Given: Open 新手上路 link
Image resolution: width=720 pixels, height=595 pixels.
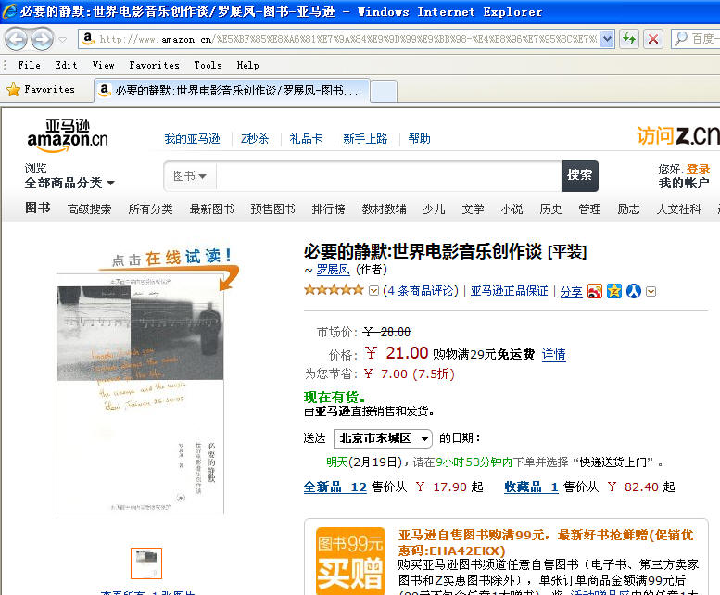Looking at the screenshot, I should (365, 139).
